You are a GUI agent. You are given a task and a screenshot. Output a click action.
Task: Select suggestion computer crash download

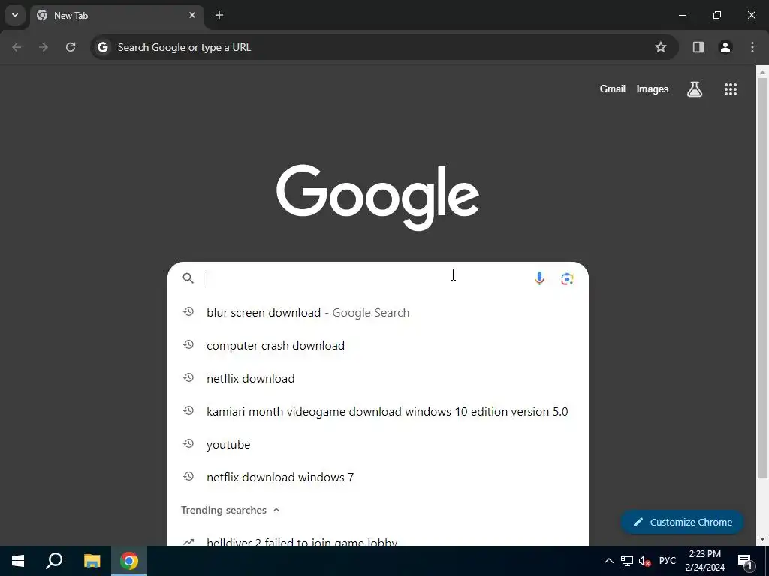click(x=378, y=345)
